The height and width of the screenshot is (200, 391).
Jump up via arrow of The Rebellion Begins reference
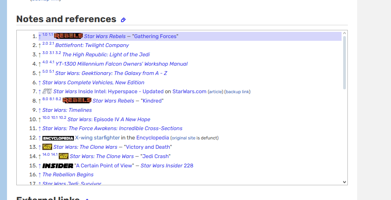[x=40, y=175]
